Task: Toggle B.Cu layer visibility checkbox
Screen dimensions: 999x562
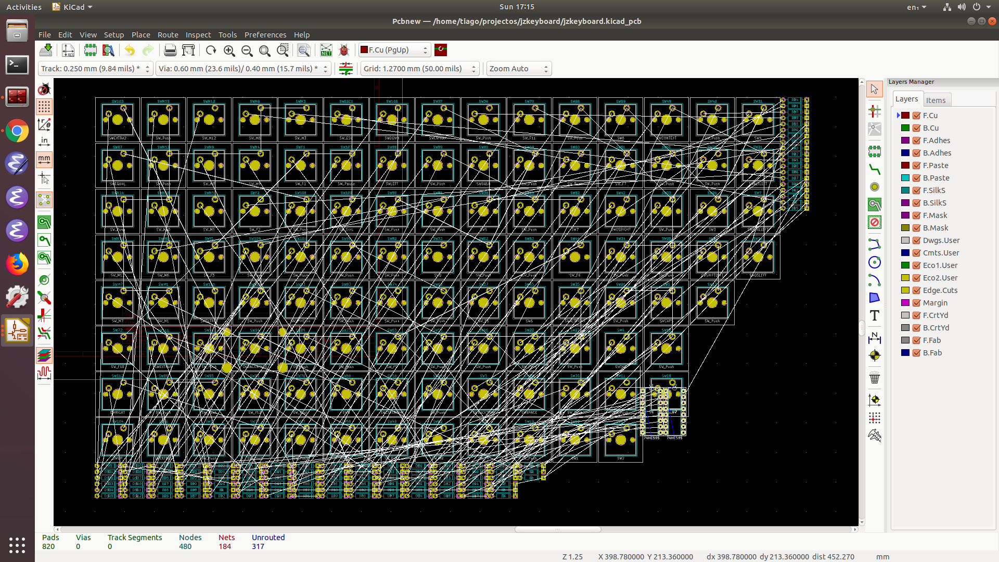Action: (x=917, y=128)
